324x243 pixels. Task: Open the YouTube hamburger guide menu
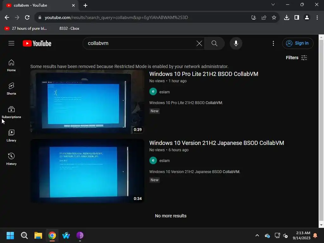pyautogui.click(x=11, y=43)
